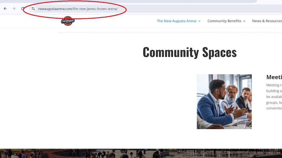Expand chevron beside Community Benefits
This screenshot has width=282, height=158.
point(244,21)
